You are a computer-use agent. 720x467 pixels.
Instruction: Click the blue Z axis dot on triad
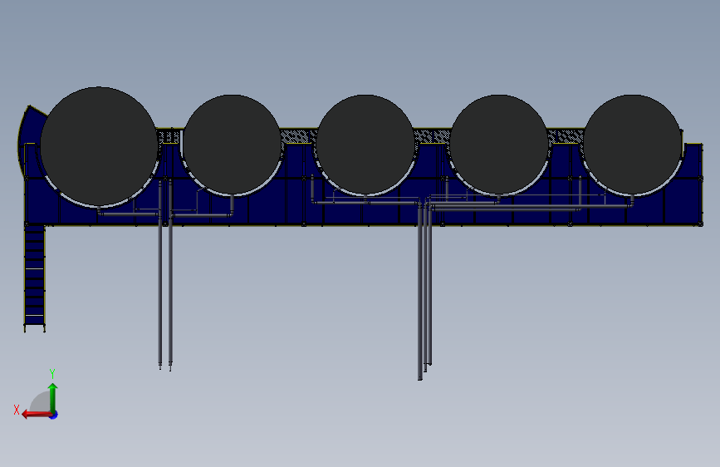point(54,415)
